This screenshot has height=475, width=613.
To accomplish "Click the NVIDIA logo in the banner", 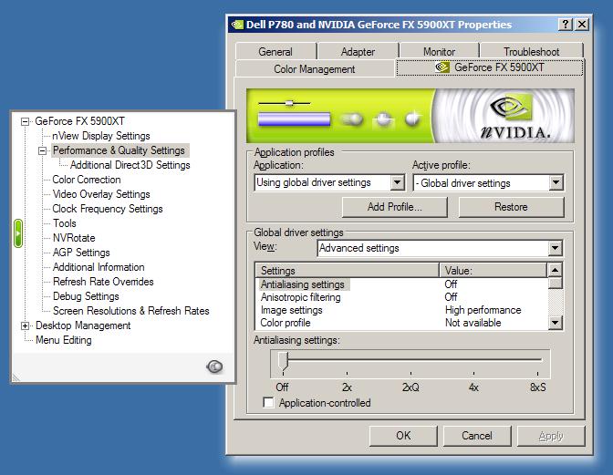I will [514, 116].
